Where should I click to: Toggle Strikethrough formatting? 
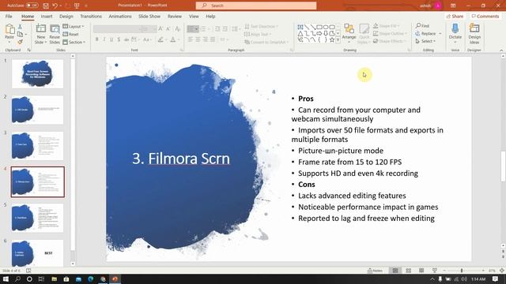pyautogui.click(x=126, y=39)
